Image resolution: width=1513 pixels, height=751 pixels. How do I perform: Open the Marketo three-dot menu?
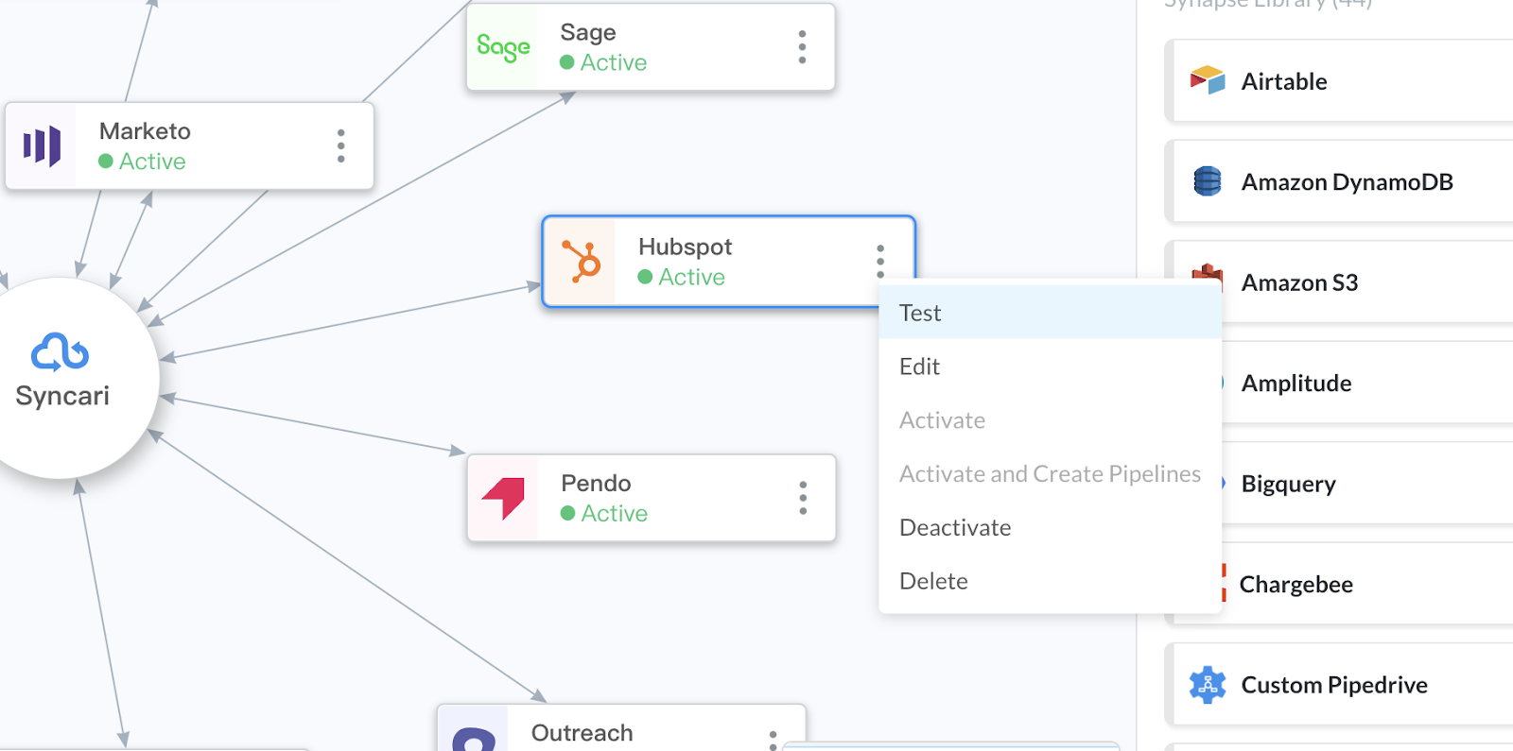point(341,145)
